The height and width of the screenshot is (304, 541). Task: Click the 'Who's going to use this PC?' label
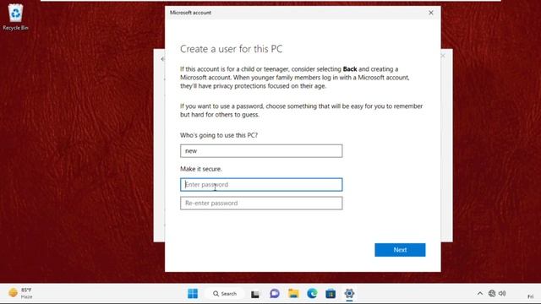point(219,135)
